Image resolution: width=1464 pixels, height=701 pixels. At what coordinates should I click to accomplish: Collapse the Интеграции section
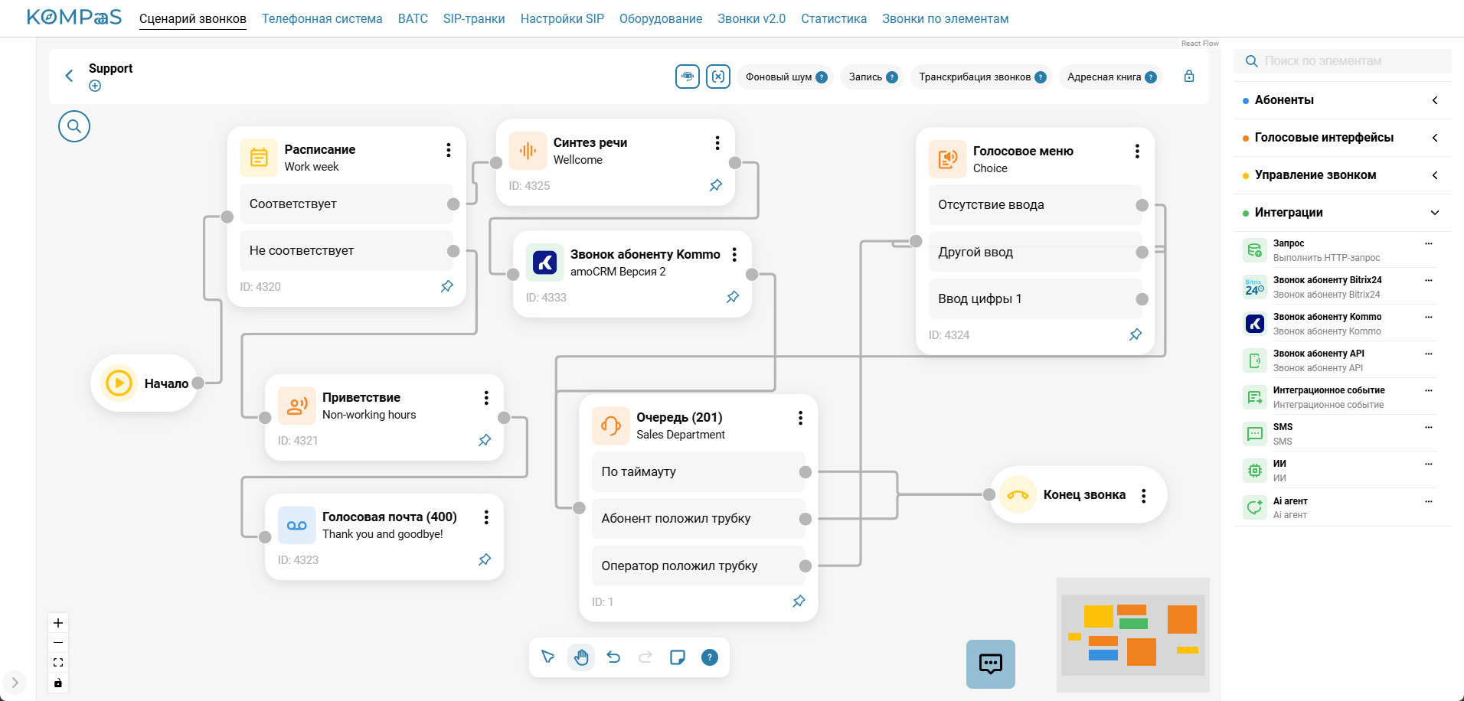pos(1435,213)
